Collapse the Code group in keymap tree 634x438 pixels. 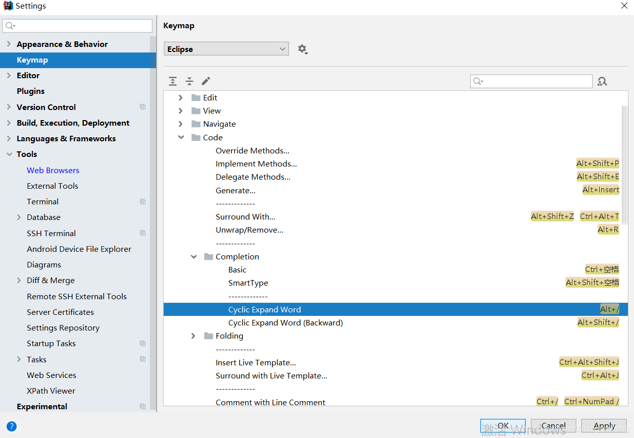tap(181, 137)
